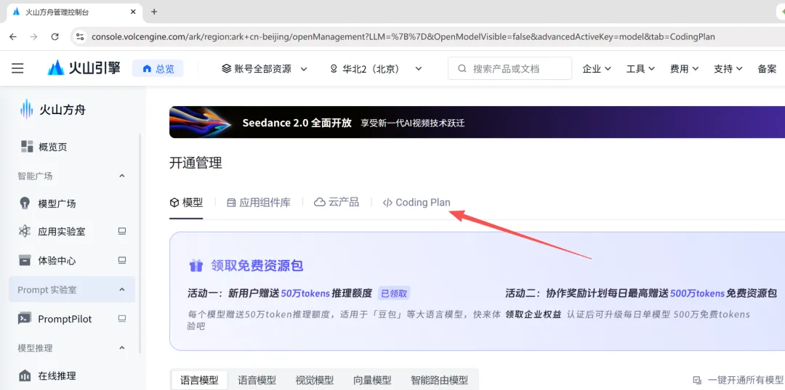Select the 语言模型 category tab

pos(199,380)
